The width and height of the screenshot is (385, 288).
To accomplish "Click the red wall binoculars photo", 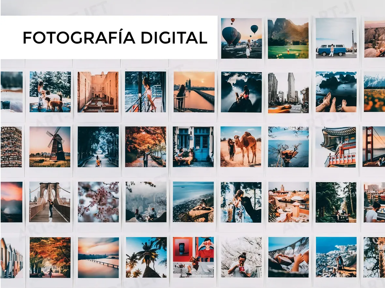I will (x=193, y=257).
